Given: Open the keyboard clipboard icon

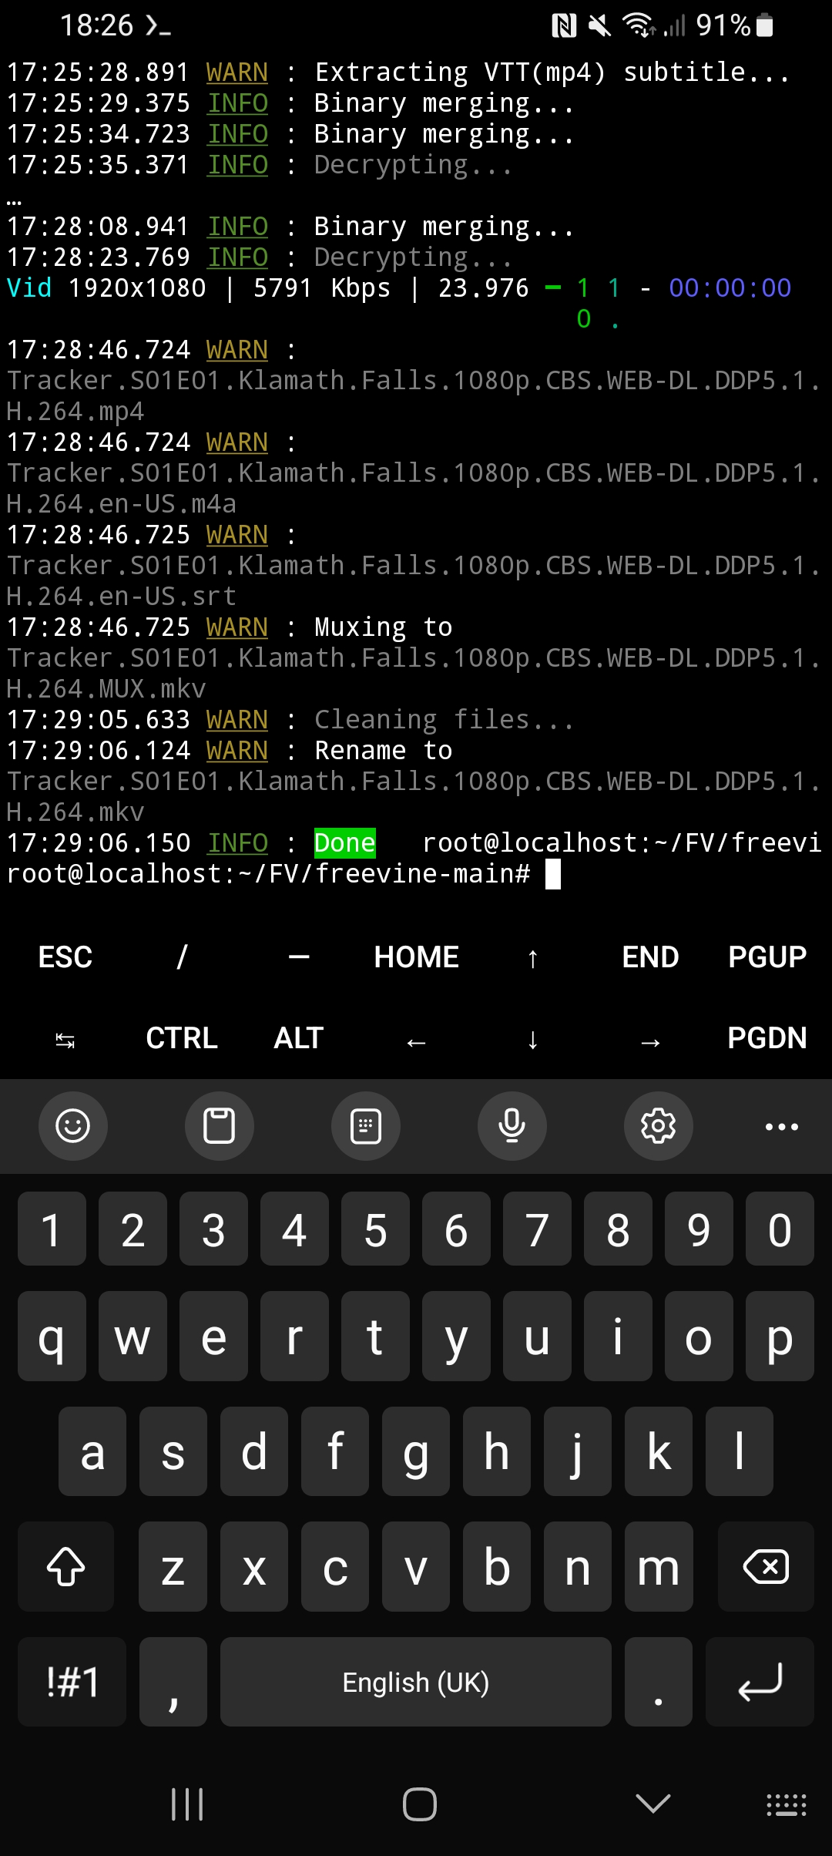Looking at the screenshot, I should (219, 1126).
